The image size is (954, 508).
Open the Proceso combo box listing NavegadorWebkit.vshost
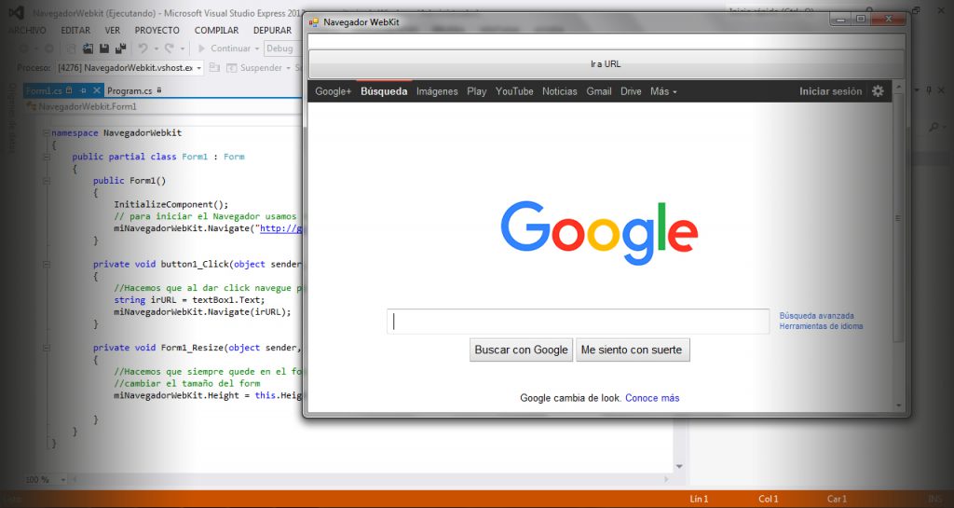(129, 68)
